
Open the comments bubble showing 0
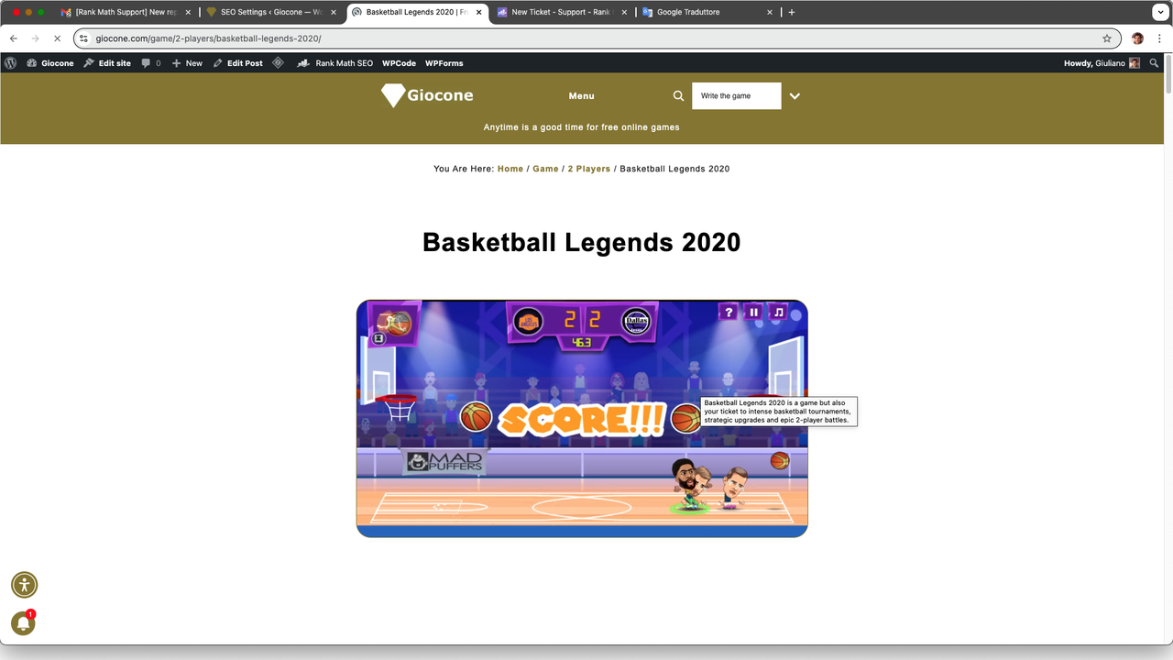(x=151, y=63)
